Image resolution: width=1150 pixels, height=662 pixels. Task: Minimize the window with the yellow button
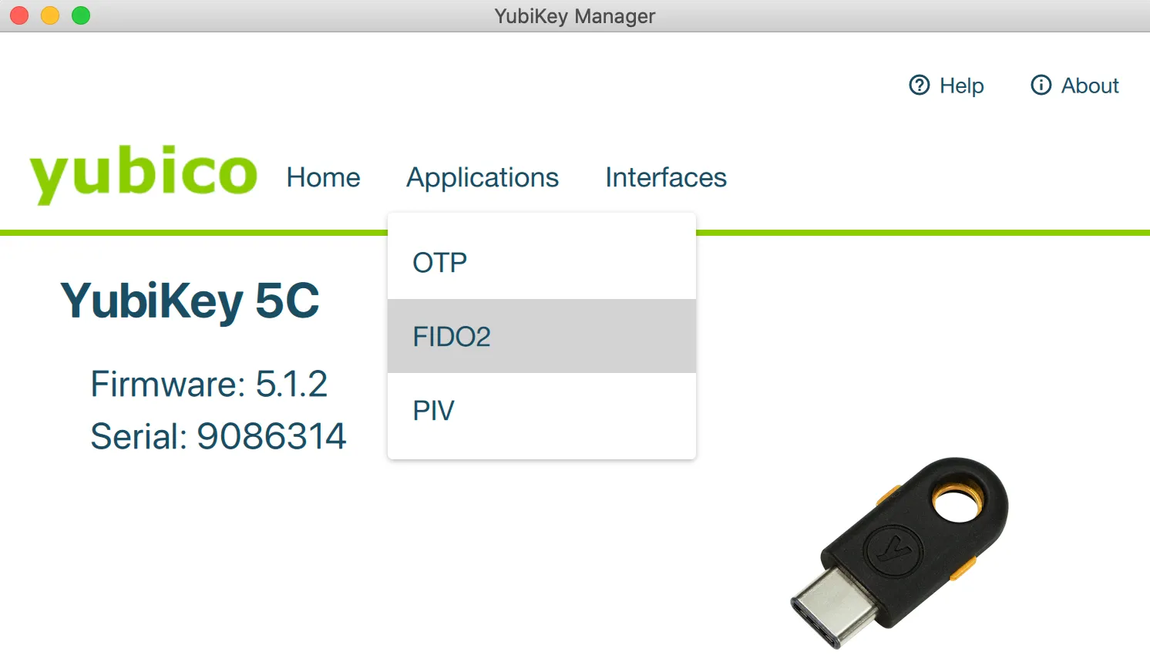click(50, 15)
